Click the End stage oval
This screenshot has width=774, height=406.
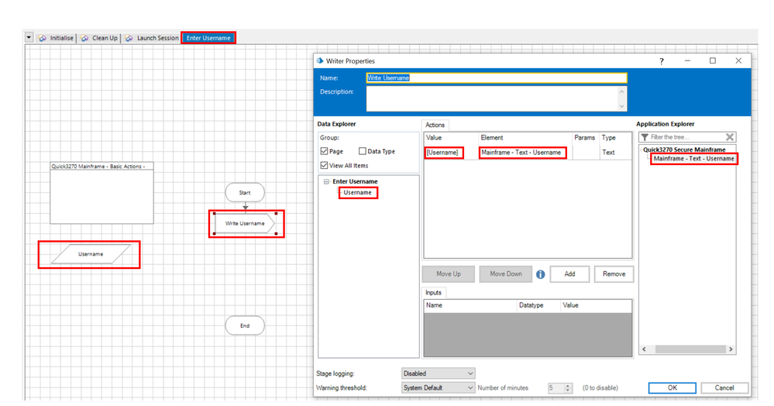pos(245,325)
